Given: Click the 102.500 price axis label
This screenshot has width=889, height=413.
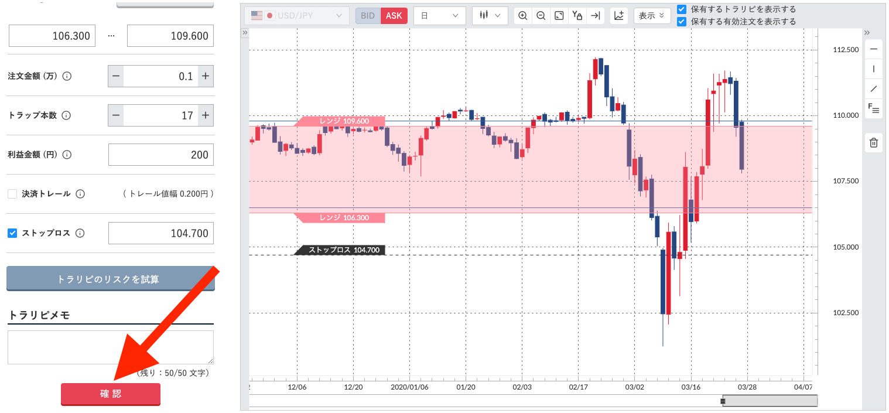Looking at the screenshot, I should pyautogui.click(x=846, y=313).
